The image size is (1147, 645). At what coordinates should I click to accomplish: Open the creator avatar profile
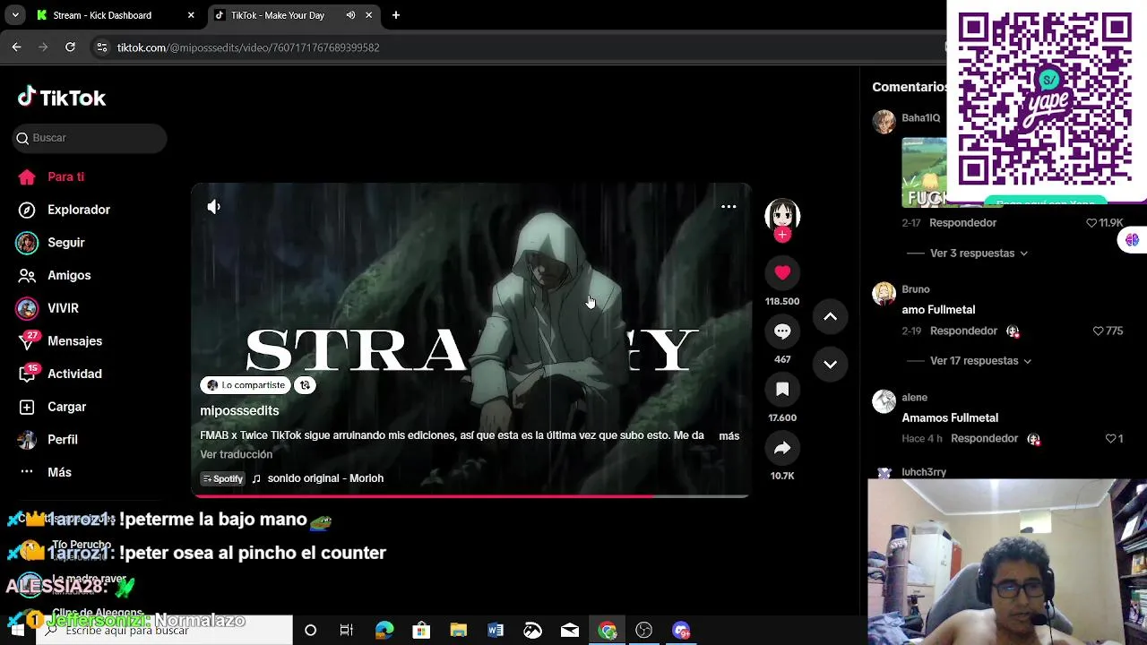click(x=782, y=215)
